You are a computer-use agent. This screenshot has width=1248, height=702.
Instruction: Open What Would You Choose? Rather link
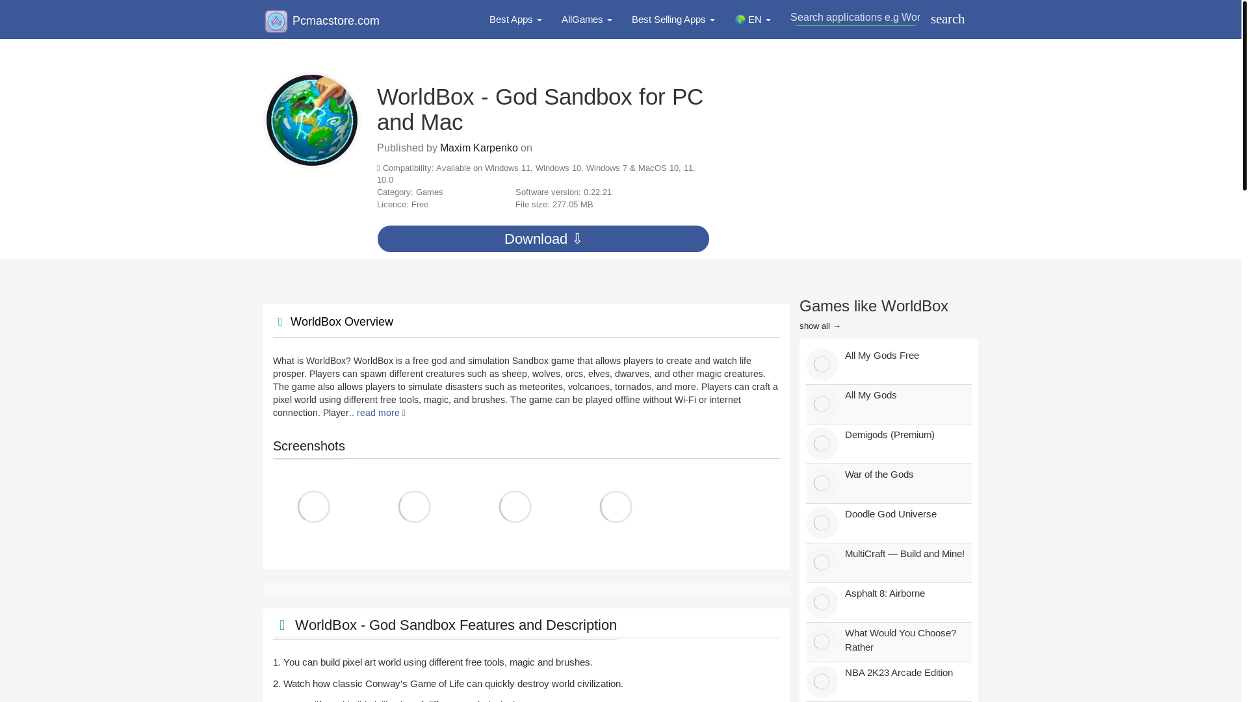[900, 640]
